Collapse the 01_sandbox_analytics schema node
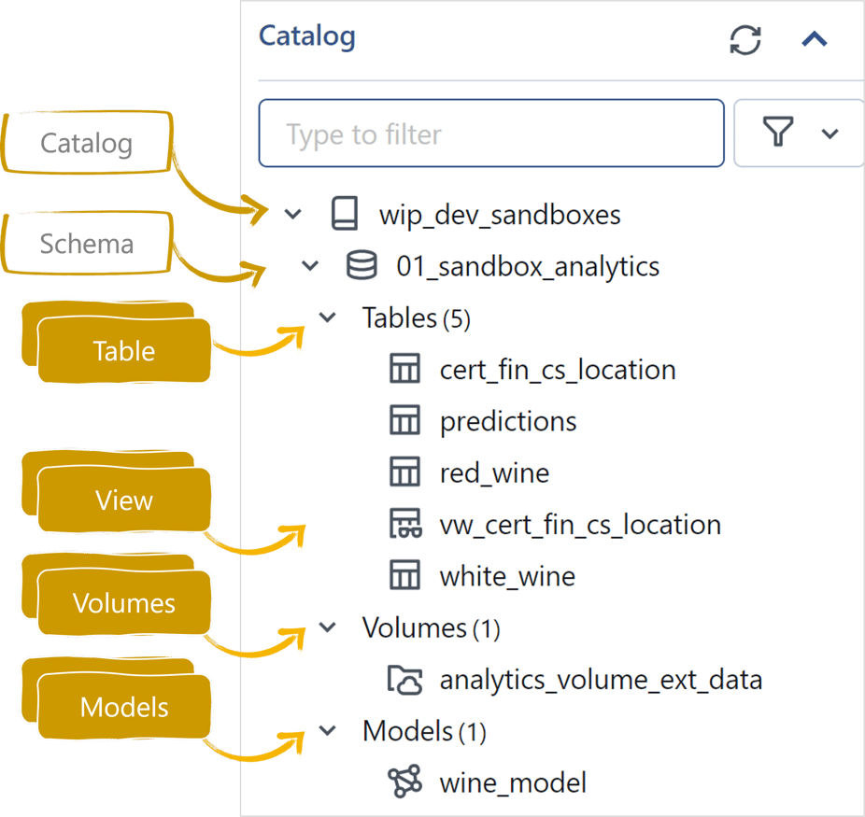865x817 pixels. click(311, 267)
